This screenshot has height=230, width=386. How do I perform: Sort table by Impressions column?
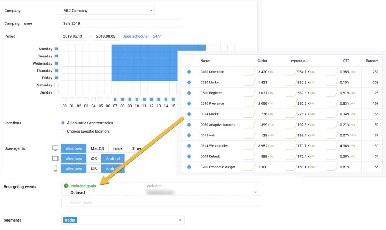(x=299, y=61)
